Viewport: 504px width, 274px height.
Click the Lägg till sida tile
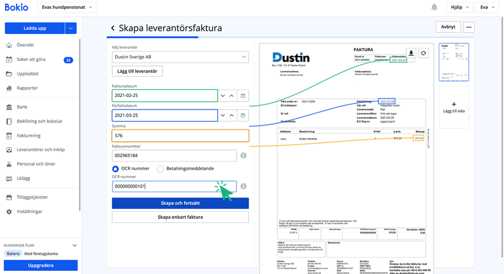454,107
